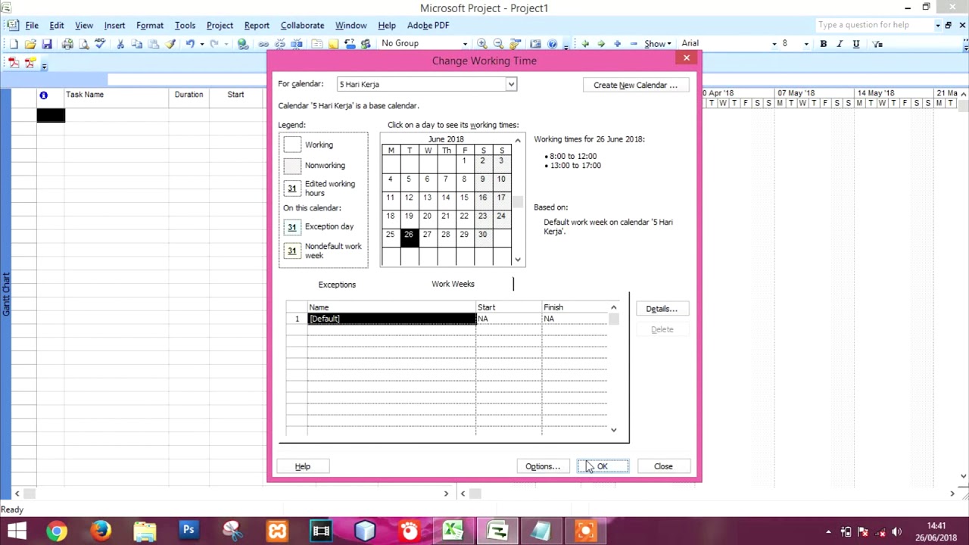Select the [Default] work week row
This screenshot has height=545, width=969.
447,319
